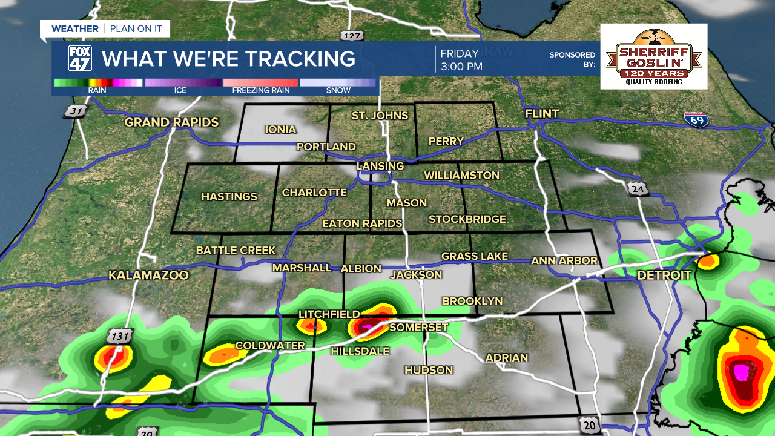775x436 pixels.
Task: Click the US 31 highway shield
Action: pyautogui.click(x=75, y=111)
